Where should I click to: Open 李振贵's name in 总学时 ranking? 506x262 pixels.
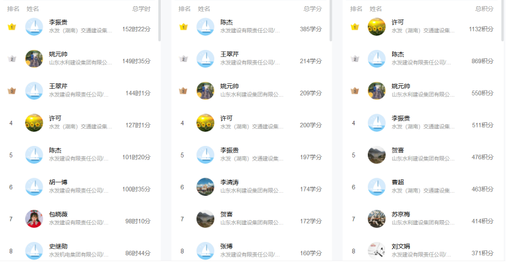(x=59, y=22)
